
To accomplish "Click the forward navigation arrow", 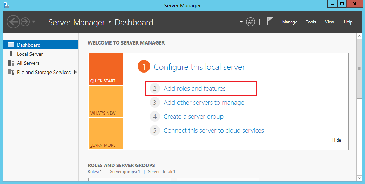I will pyautogui.click(x=25, y=22).
